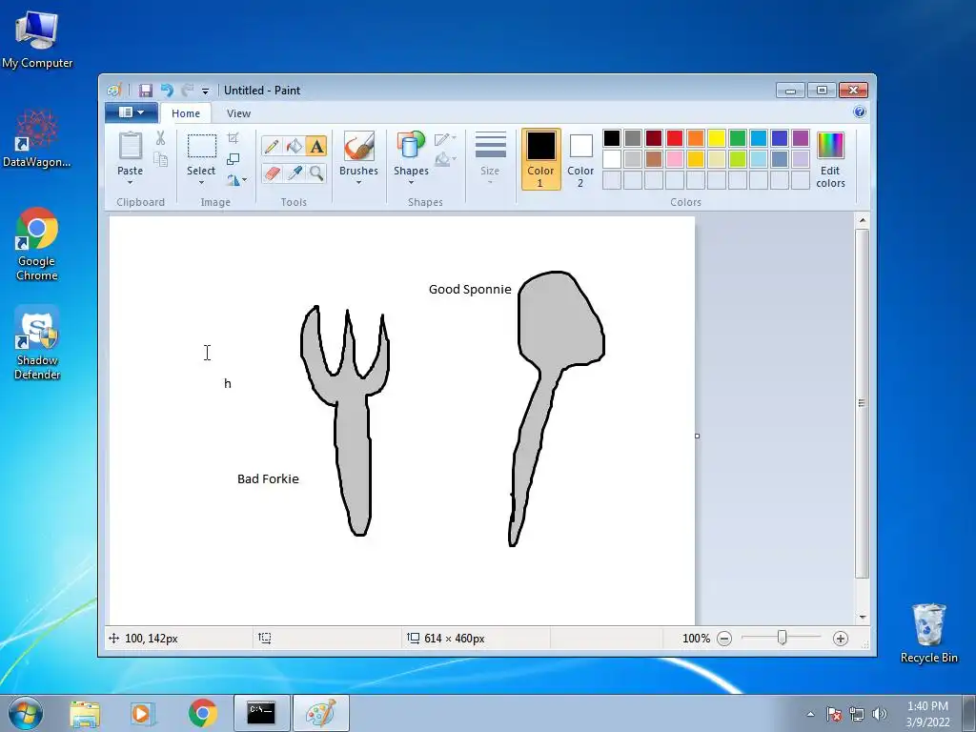Screen dimensions: 976x732
Task: Select the Fill with color bucket tool
Action: click(294, 146)
